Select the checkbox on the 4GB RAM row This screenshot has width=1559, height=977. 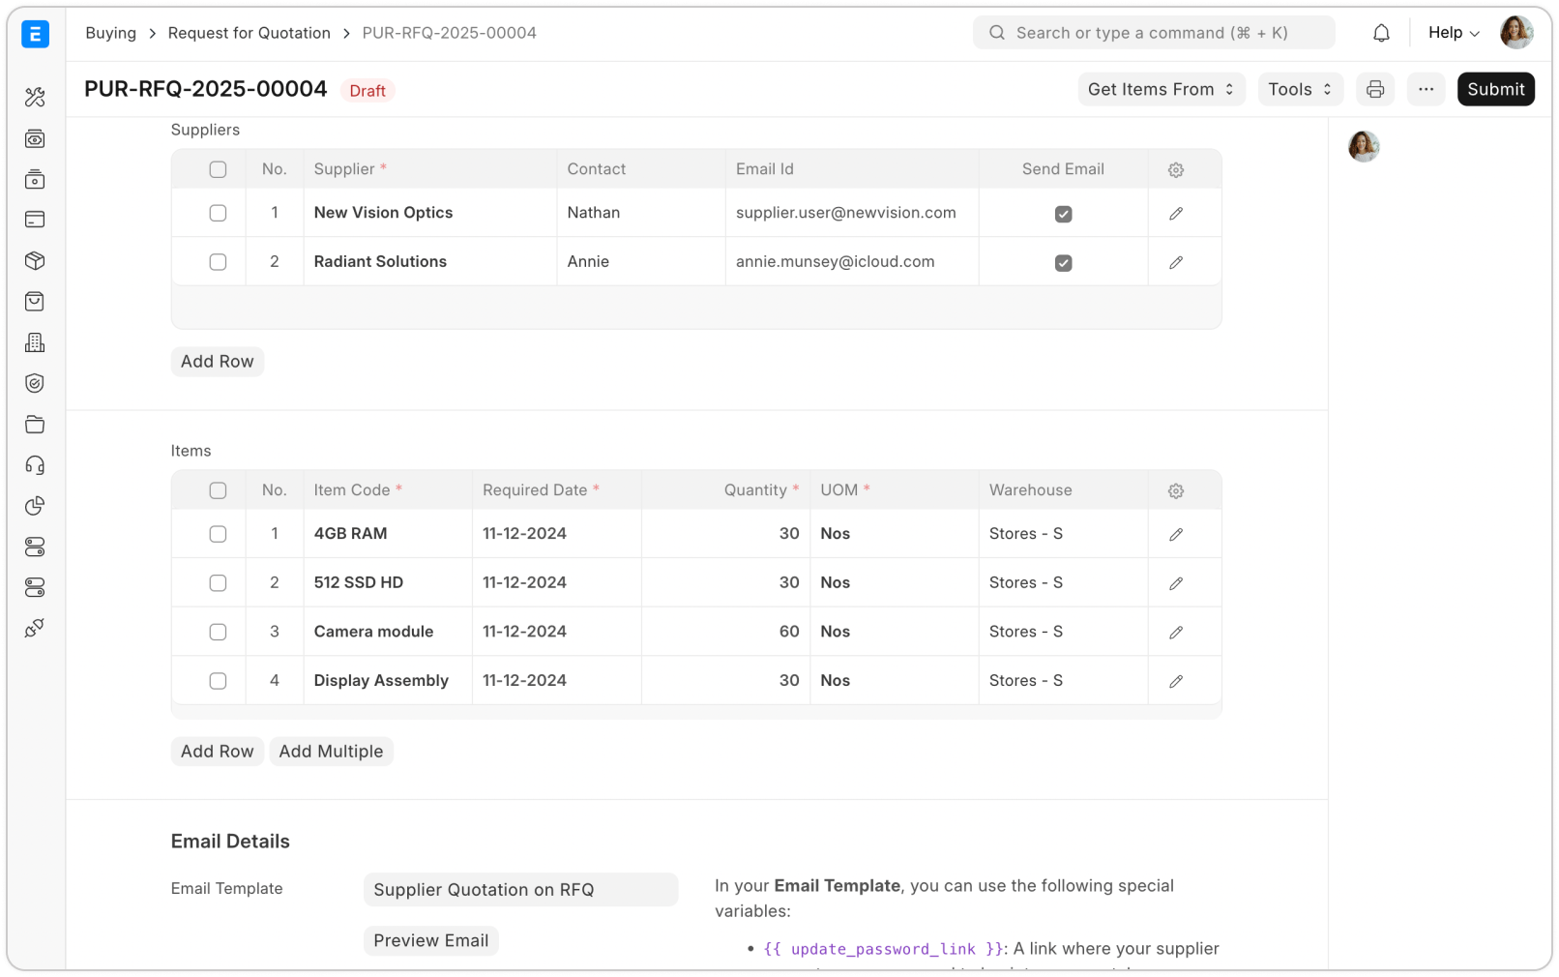(x=218, y=533)
